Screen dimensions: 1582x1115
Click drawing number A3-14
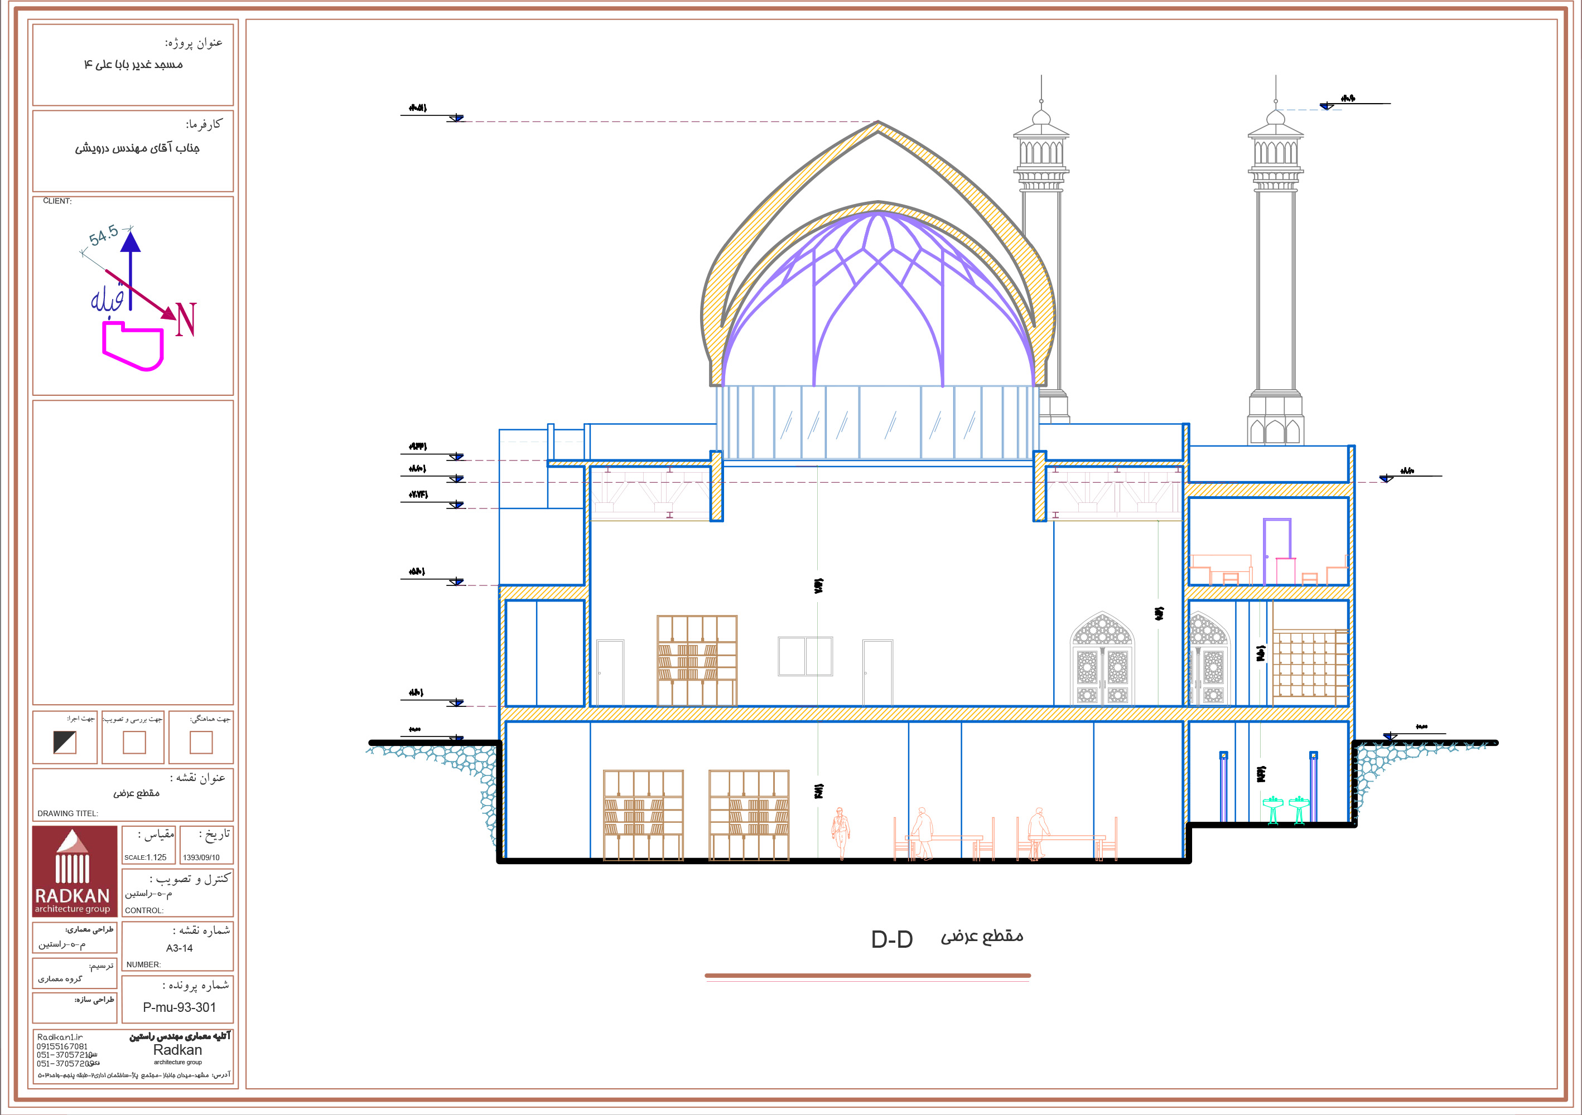179,948
